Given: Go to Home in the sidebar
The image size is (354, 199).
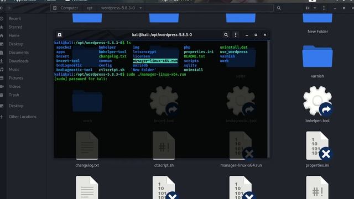Looking at the screenshot, I should 14,35.
